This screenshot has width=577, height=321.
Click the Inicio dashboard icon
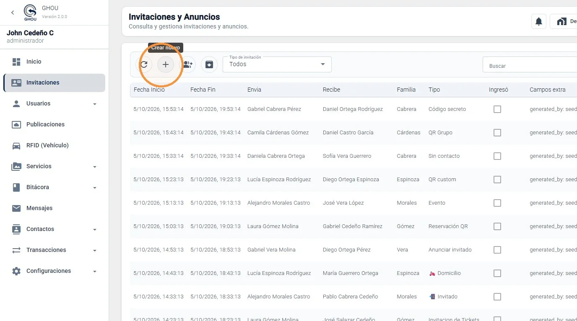coord(16,62)
